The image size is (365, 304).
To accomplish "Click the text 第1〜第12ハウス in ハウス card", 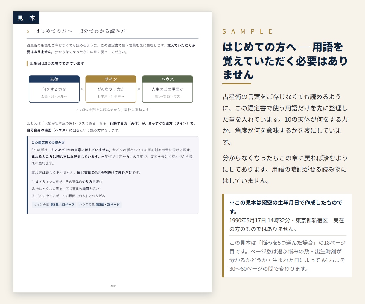I will [167, 97].
